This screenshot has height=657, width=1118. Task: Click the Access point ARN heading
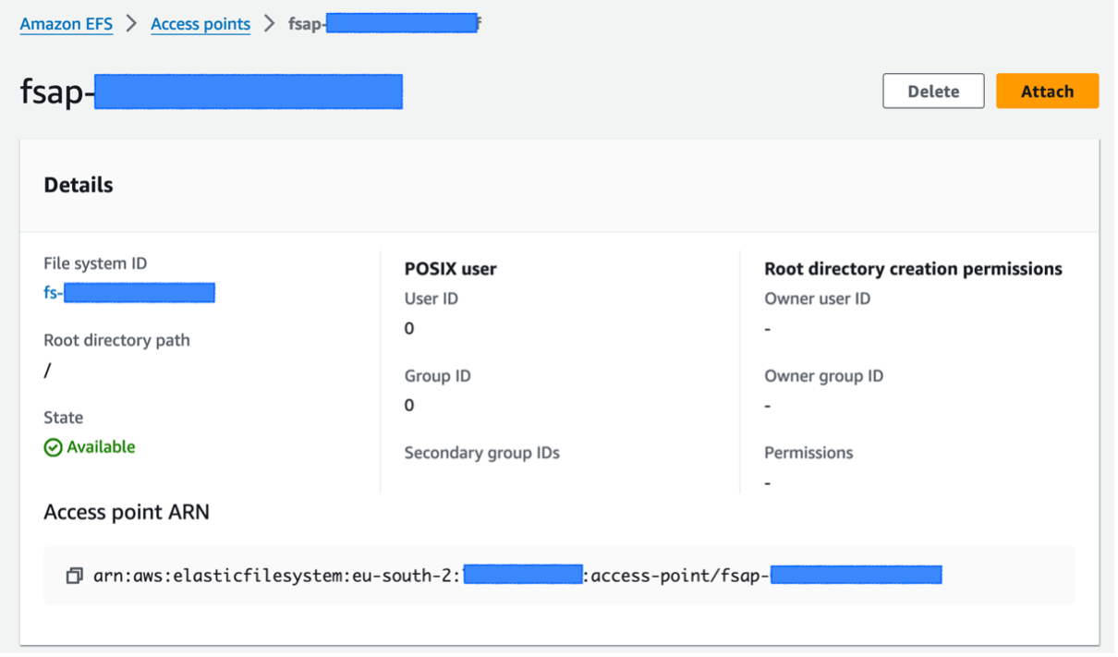pos(127,512)
